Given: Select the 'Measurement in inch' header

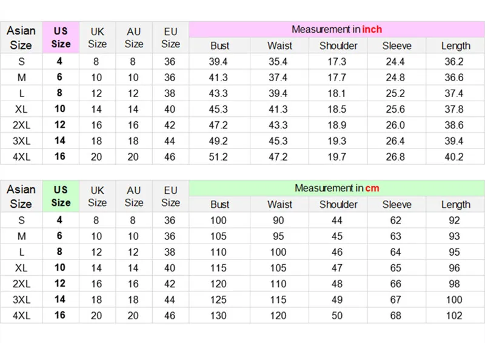Looking at the screenshot, I should point(337,29).
